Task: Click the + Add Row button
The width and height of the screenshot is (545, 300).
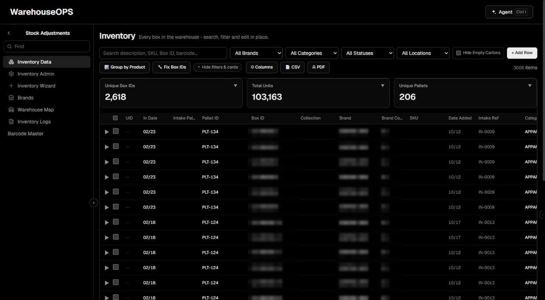Action: pyautogui.click(x=522, y=53)
